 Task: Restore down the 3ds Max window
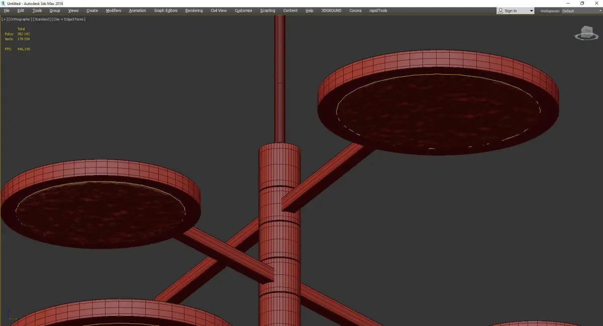(x=582, y=3)
